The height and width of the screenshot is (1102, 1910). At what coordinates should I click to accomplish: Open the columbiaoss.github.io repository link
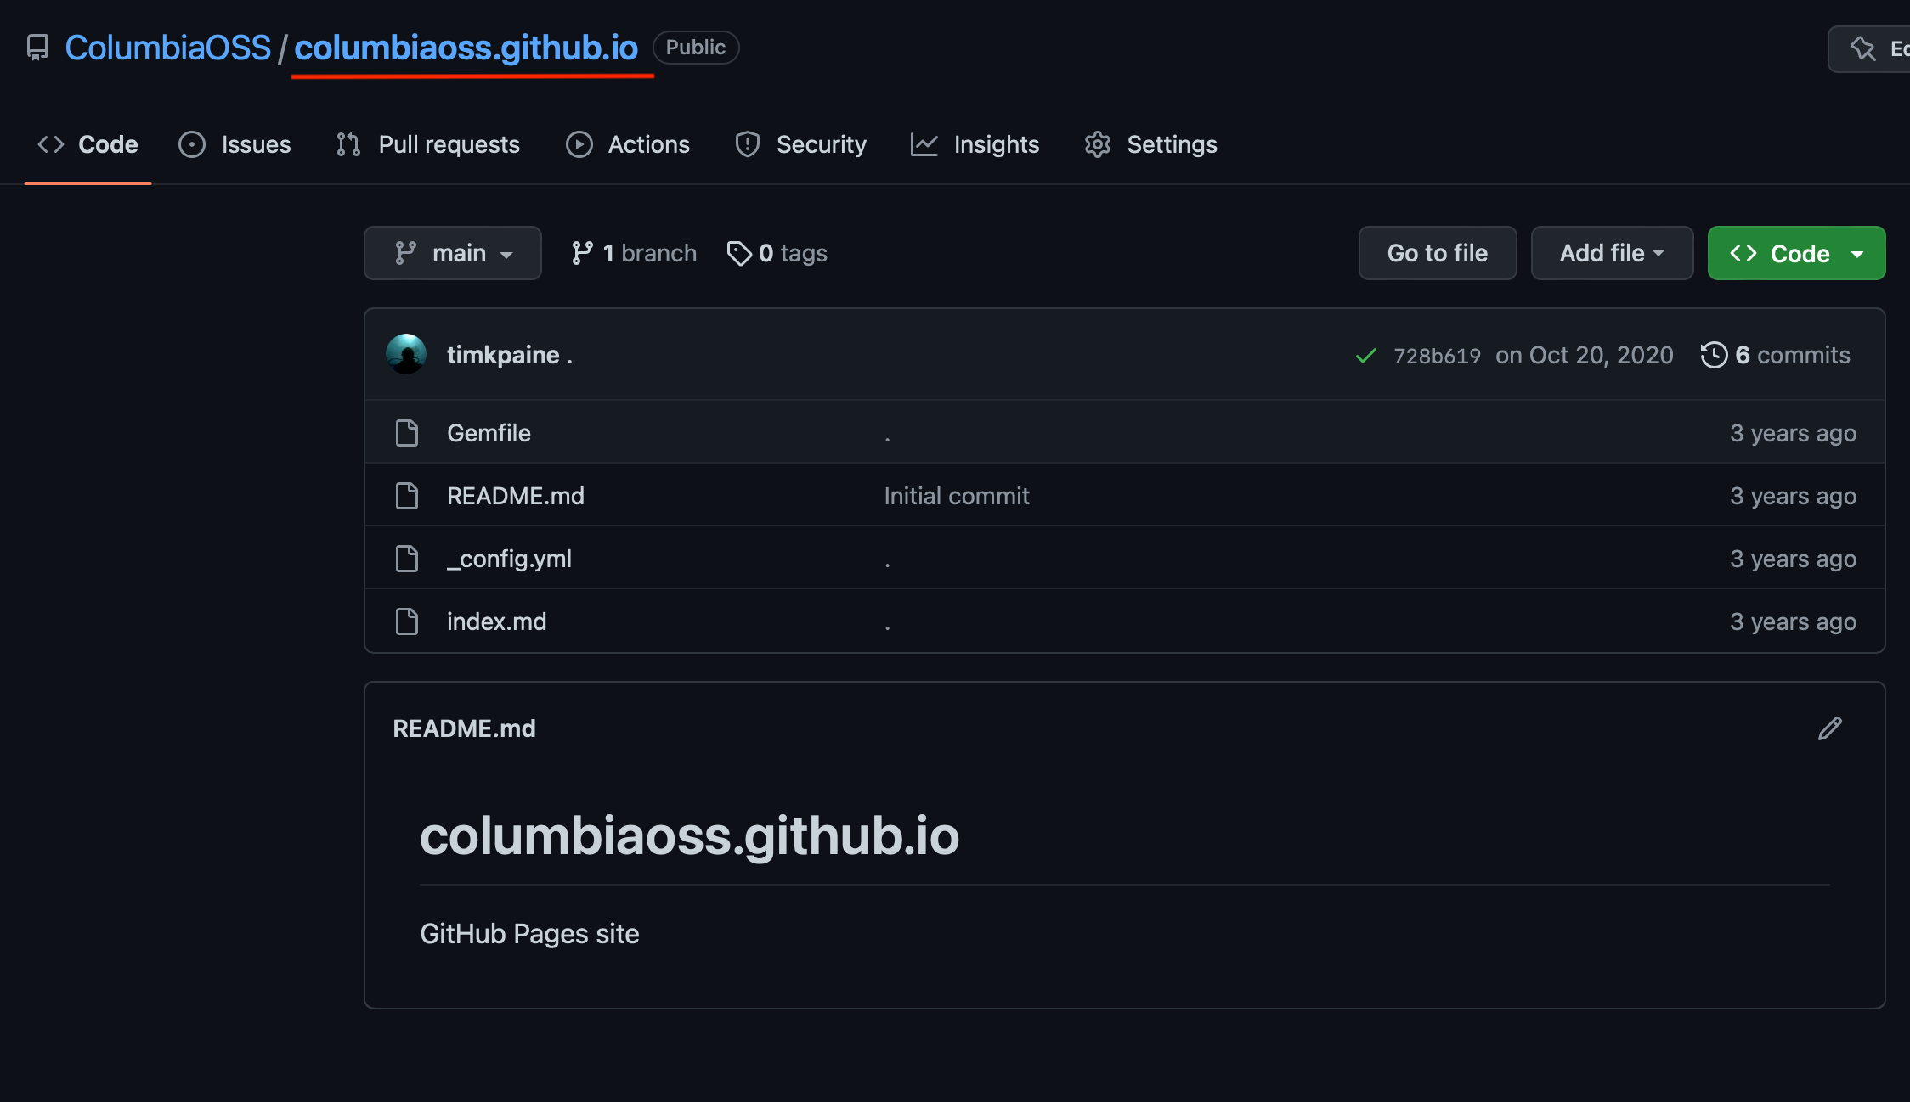coord(466,48)
